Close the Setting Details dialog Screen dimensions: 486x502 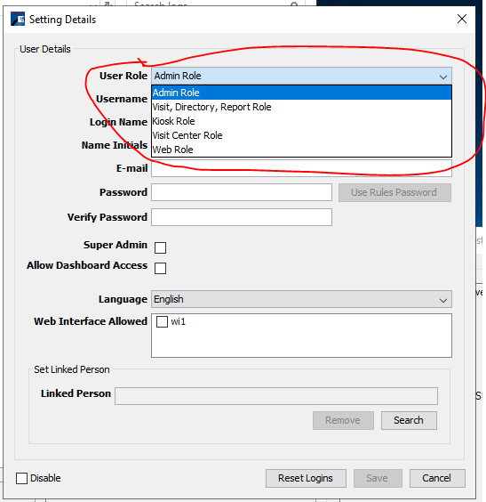(462, 19)
